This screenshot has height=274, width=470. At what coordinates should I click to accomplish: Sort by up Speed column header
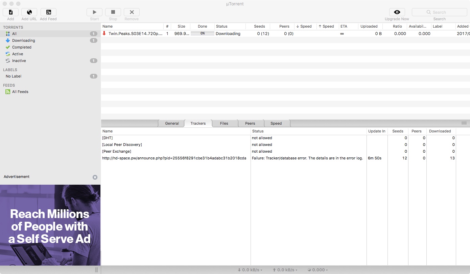(328, 26)
